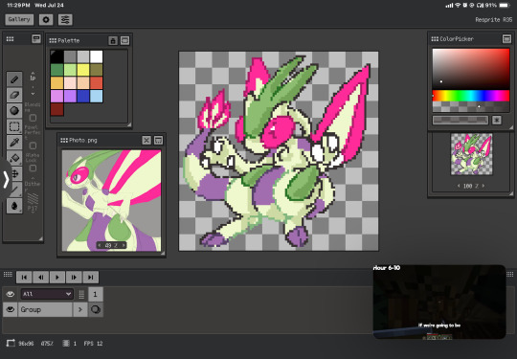Pick the dark red palette swatch
The height and width of the screenshot is (359, 517).
pos(56,109)
